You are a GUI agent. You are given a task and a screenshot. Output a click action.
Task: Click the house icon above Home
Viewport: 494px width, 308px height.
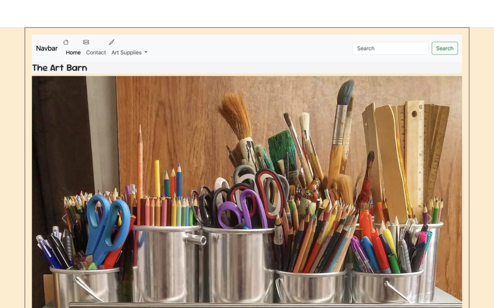point(66,42)
